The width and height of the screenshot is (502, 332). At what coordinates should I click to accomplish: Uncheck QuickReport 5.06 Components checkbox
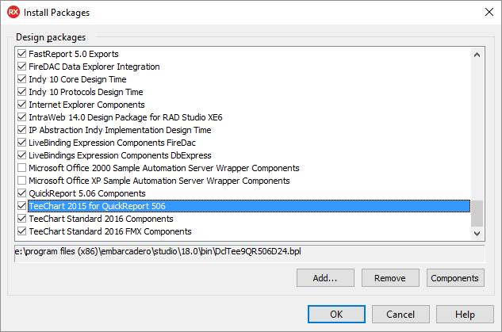[x=21, y=193]
